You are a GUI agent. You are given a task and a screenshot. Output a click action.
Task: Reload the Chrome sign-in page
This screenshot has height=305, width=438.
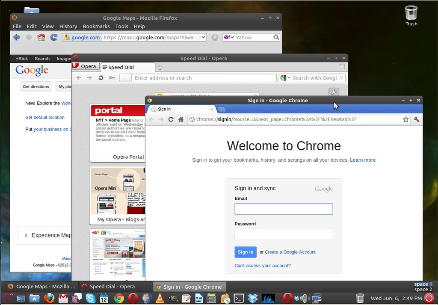pyautogui.click(x=171, y=119)
